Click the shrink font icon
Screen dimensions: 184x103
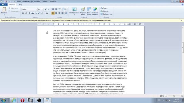[x=48, y=9]
